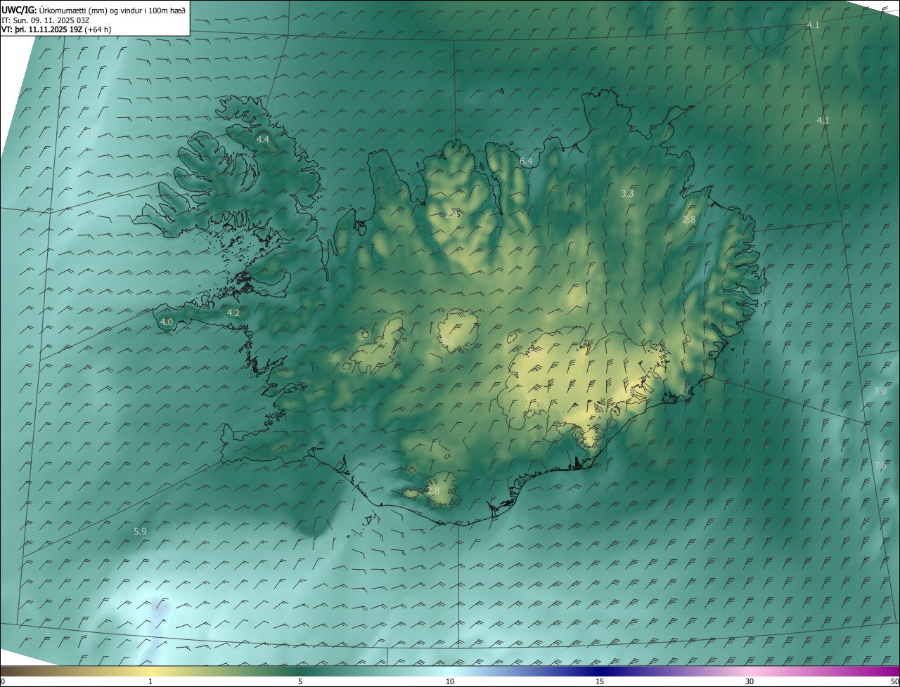Click the precipitation color scale bar
Viewport: 900px width, 687px height.
pos(450,671)
